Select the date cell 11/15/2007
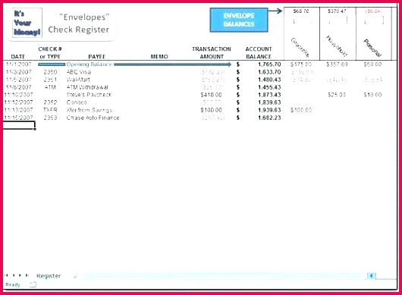 click(x=18, y=118)
